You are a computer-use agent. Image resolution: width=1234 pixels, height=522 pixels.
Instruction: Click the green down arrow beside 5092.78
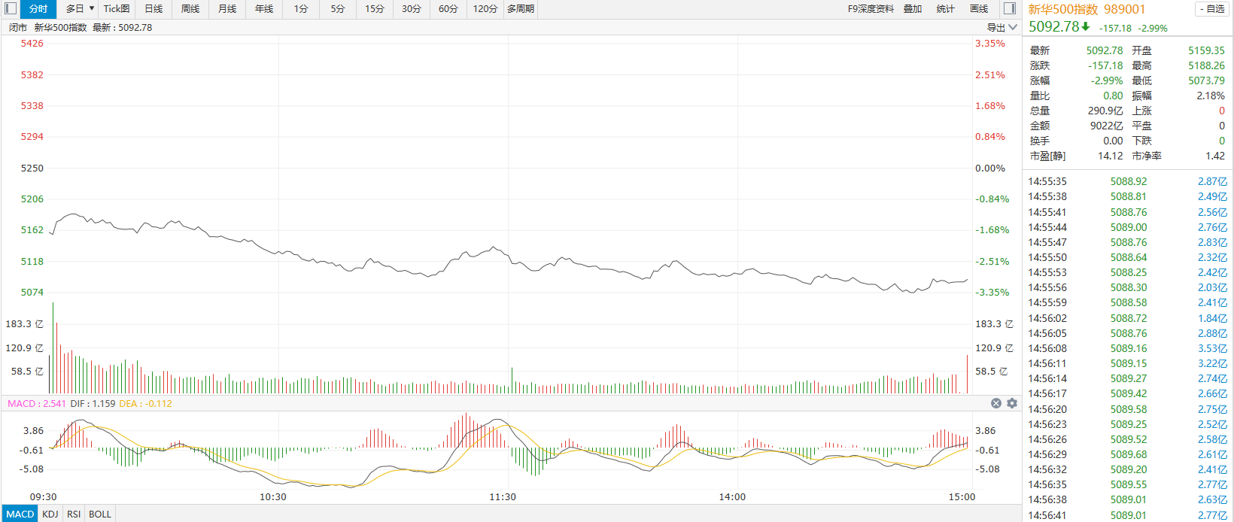pyautogui.click(x=1086, y=26)
